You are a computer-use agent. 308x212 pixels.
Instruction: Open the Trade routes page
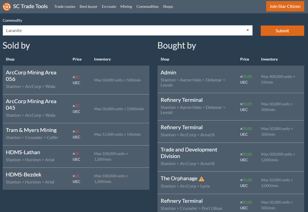pos(65,7)
